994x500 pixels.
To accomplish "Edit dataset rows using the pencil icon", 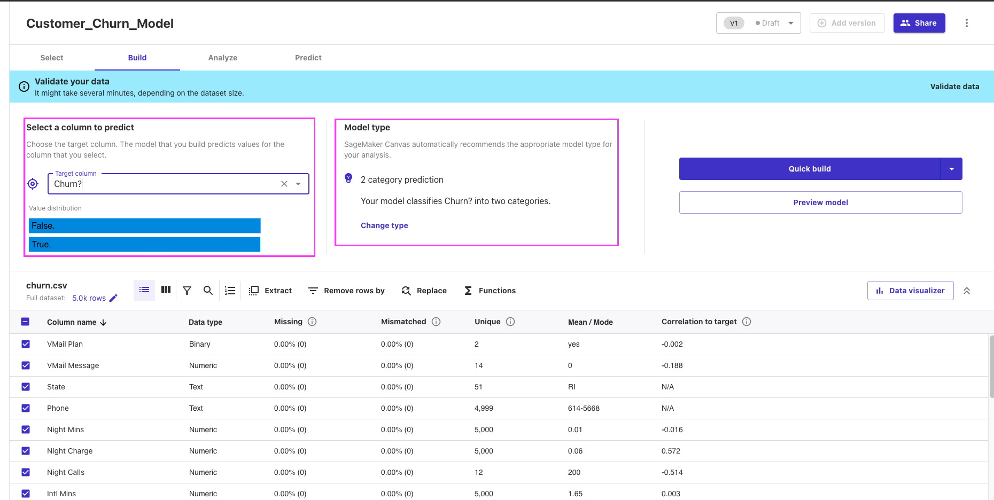I will 113,298.
